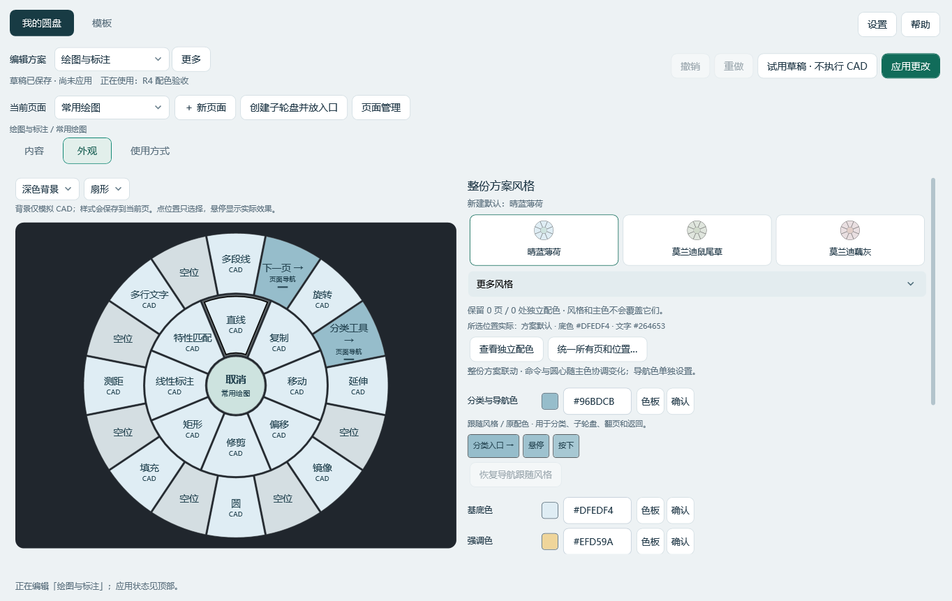
Task: Select the 多段线 outer segment
Action: pos(236,263)
